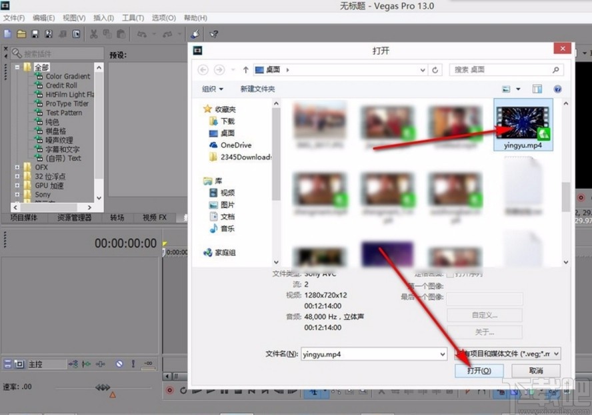
Task: Open the 选项(O) menu
Action: point(164,18)
